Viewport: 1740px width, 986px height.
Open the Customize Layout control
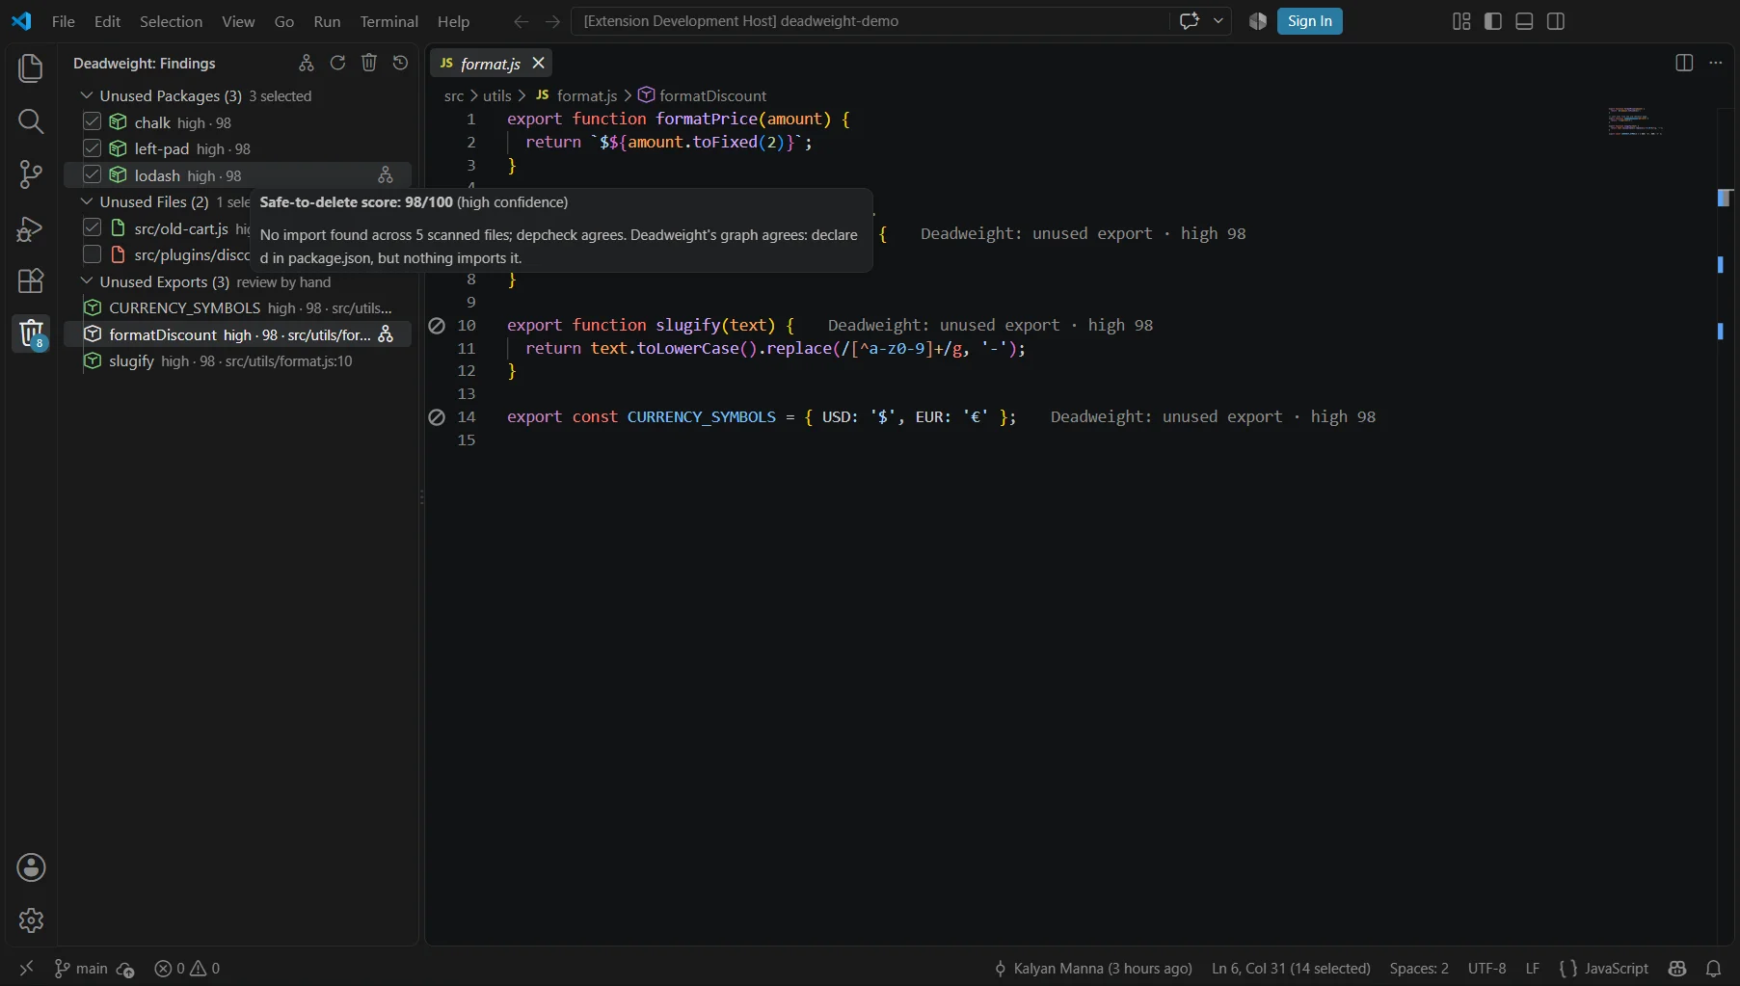click(x=1461, y=21)
